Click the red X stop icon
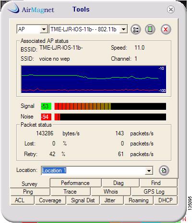 coord(166,29)
